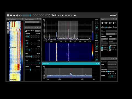Open the step size dropdown
Image resolution: width=132 pixels, height=99 pixels.
(69, 15)
